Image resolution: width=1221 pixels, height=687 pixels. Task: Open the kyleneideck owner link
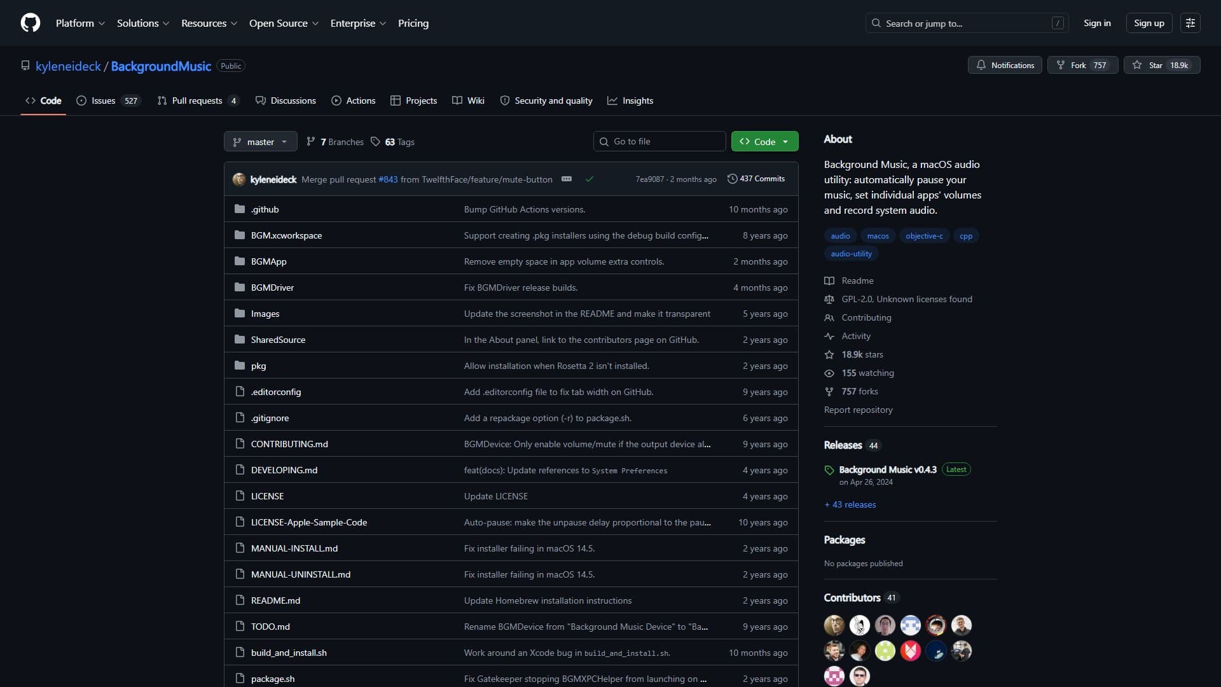pos(68,66)
